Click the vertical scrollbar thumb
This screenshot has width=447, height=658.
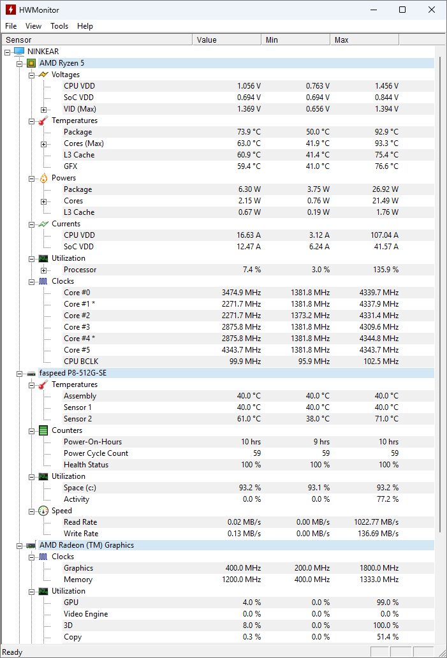click(440, 287)
